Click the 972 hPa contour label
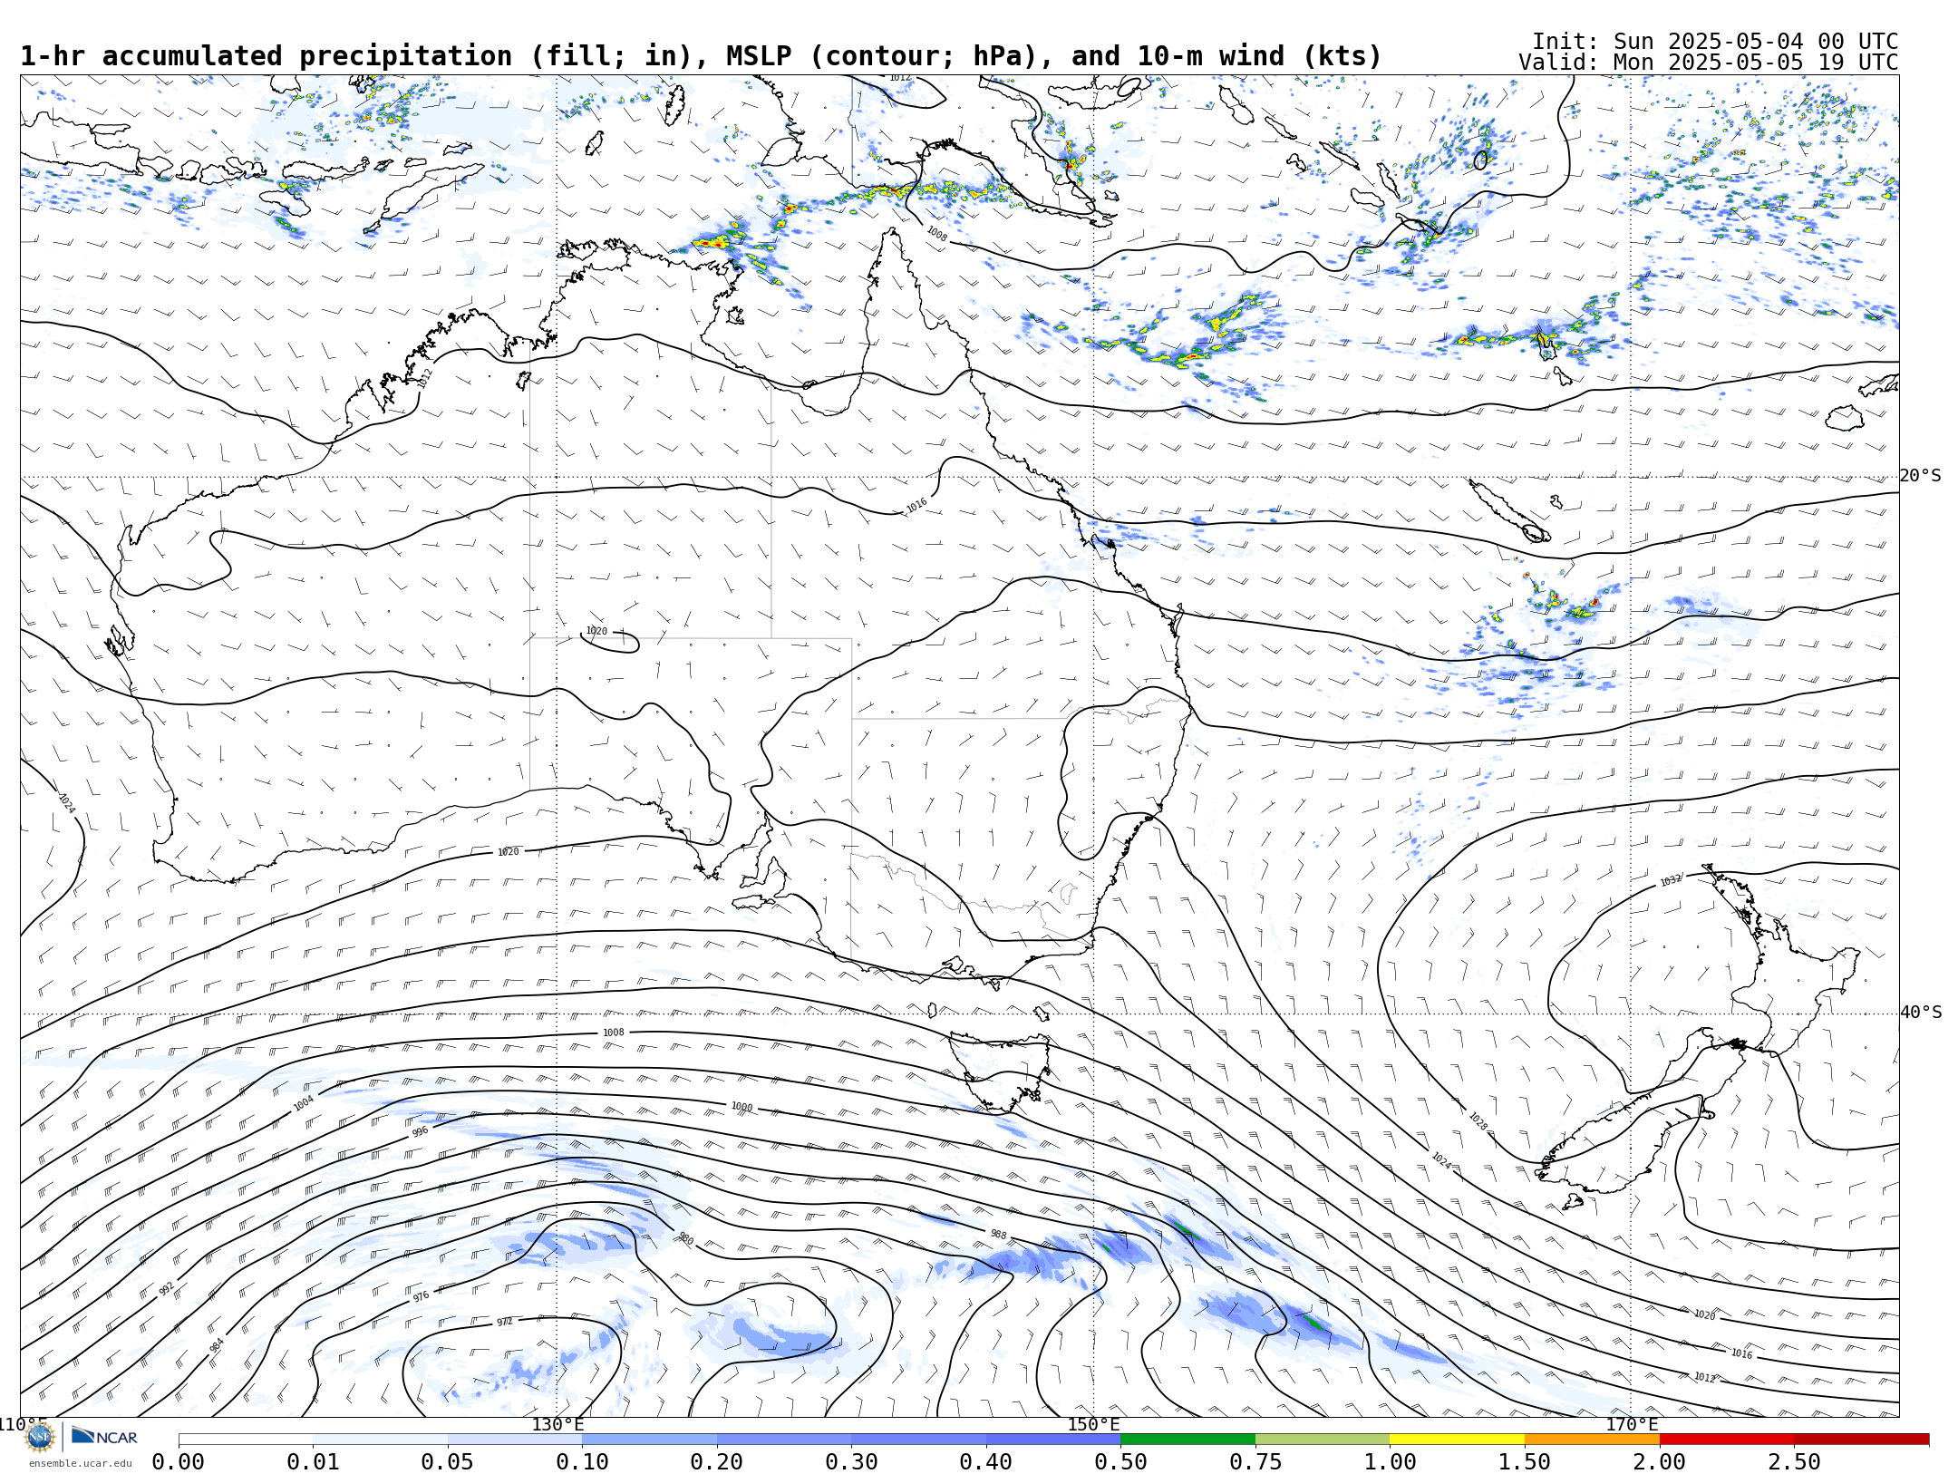The height and width of the screenshot is (1474, 1958). pos(505,1322)
